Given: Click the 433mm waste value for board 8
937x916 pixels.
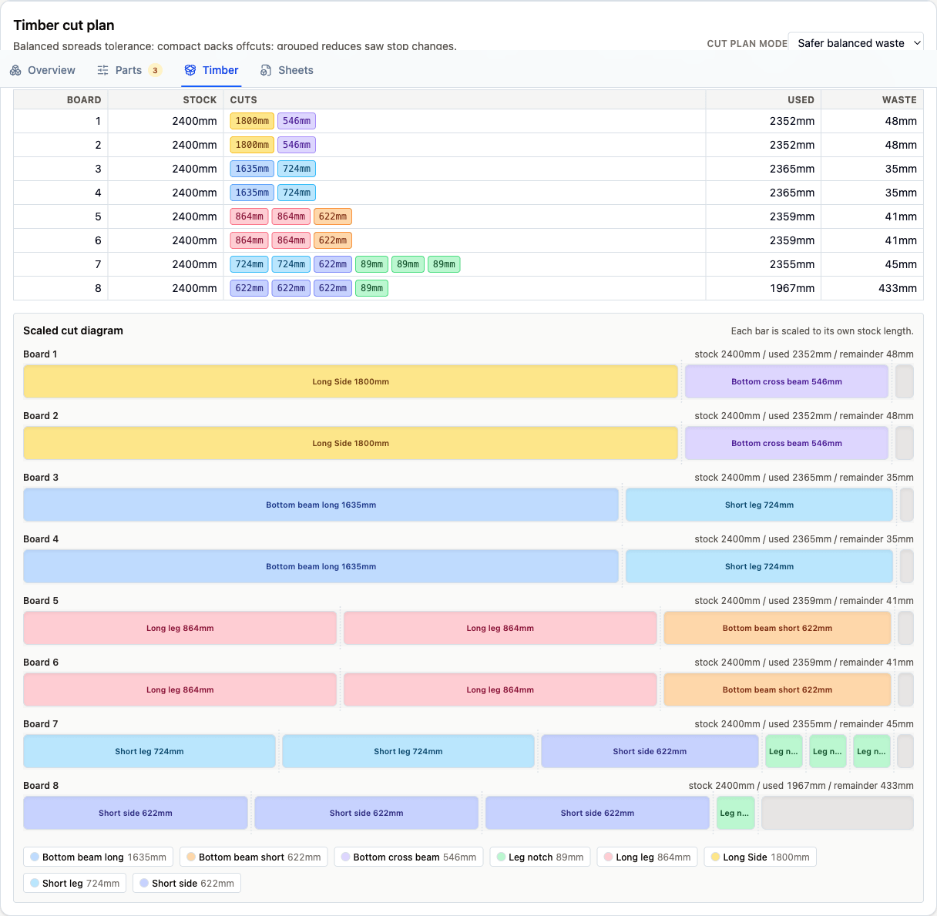Looking at the screenshot, I should 897,288.
